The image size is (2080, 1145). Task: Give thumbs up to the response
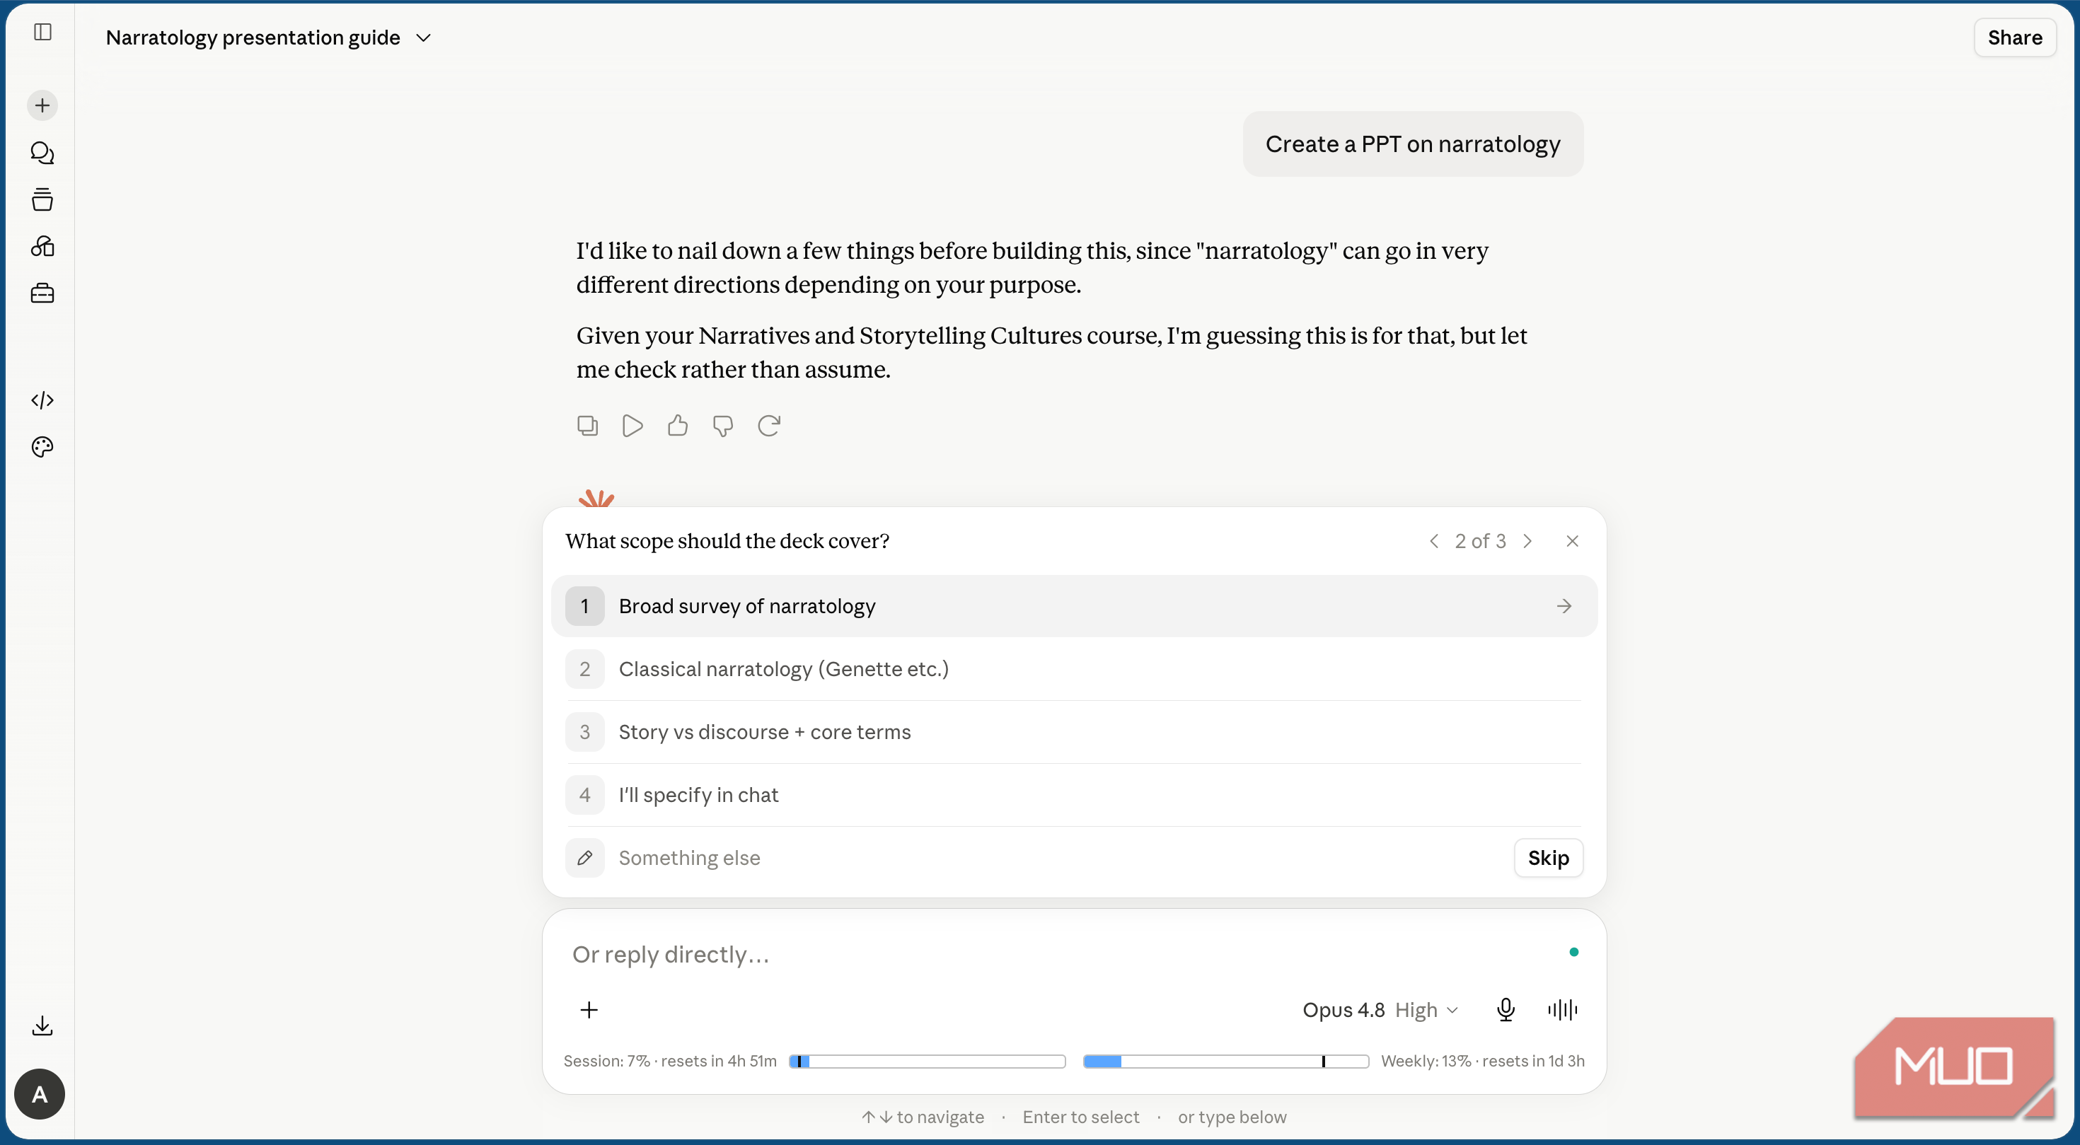click(678, 425)
